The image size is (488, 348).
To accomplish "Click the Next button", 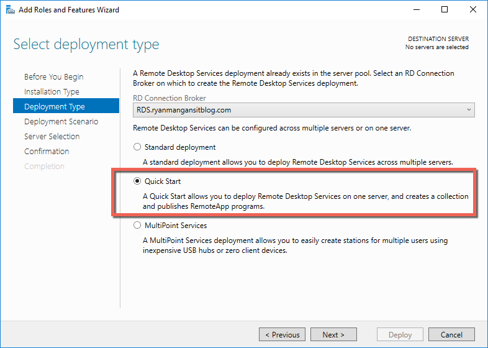I will (x=333, y=334).
